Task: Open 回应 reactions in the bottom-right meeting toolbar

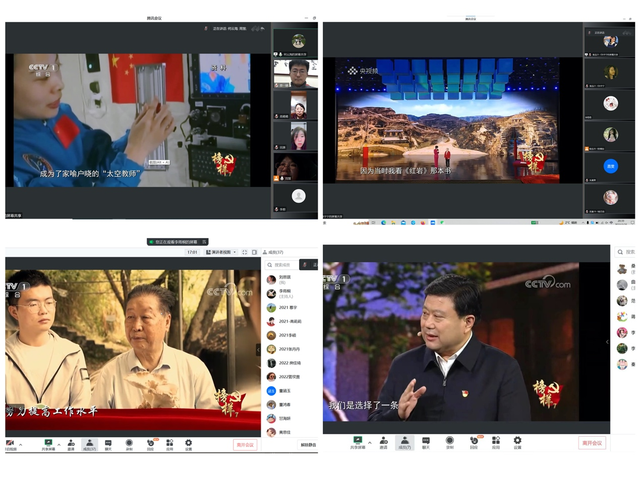Action: (474, 443)
